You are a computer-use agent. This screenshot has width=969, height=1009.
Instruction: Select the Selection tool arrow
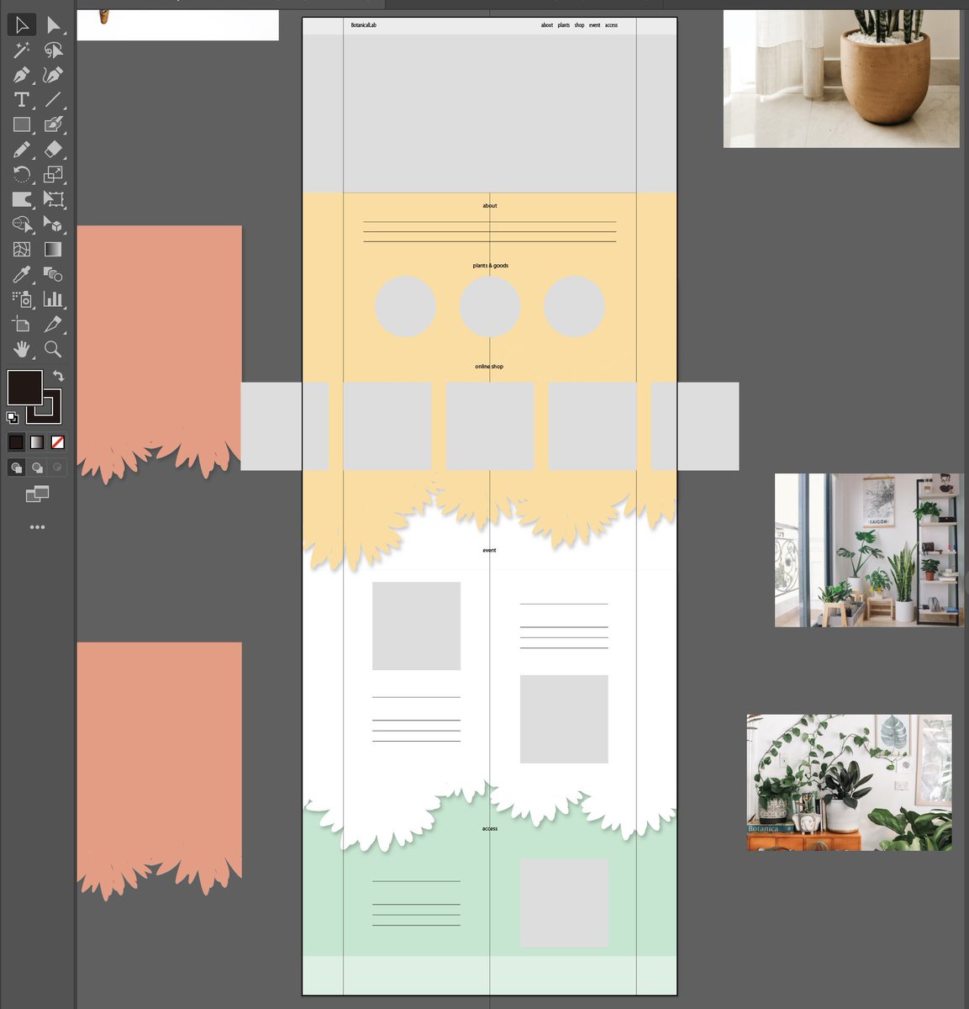point(22,25)
